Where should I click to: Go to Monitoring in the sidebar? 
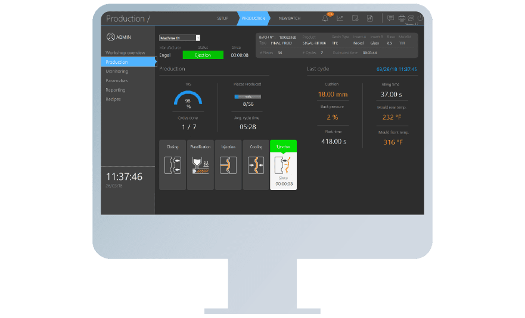point(117,71)
